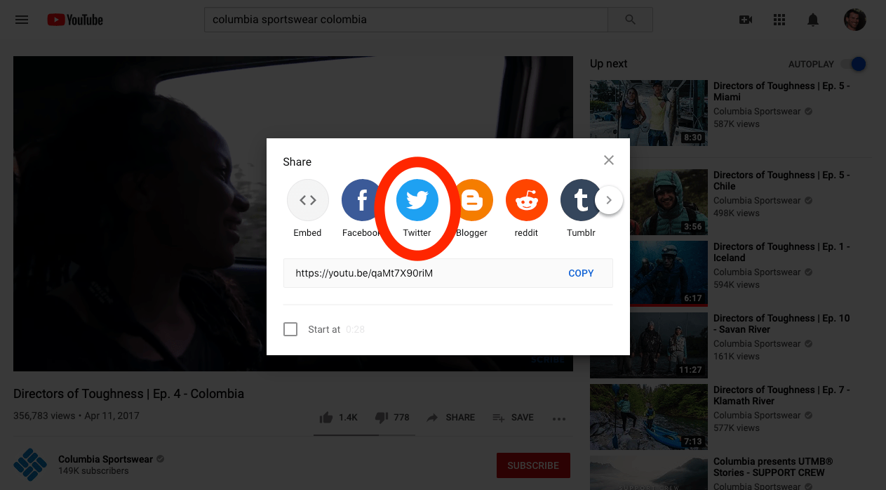Open the Columbia Sportswear channel logo
This screenshot has height=490, width=886.
point(30,465)
